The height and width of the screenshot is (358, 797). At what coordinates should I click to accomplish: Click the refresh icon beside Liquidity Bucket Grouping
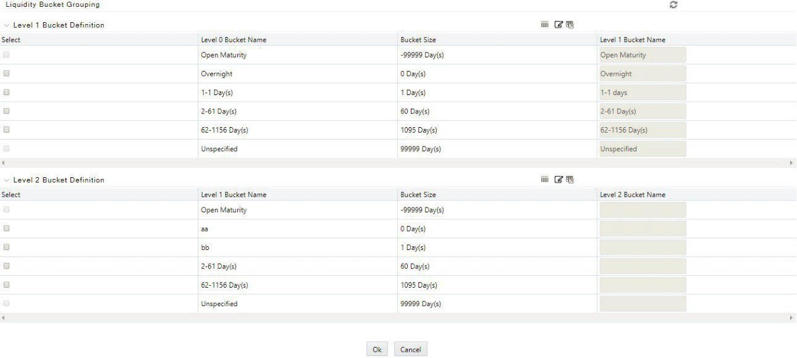673,5
